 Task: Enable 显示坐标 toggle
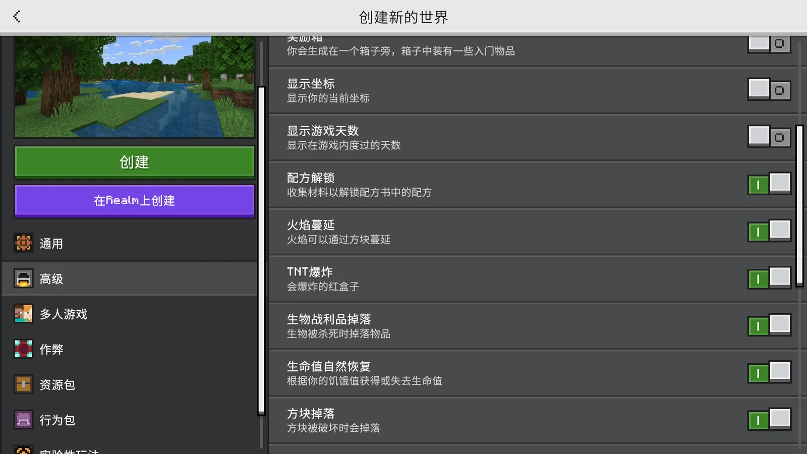tap(769, 90)
